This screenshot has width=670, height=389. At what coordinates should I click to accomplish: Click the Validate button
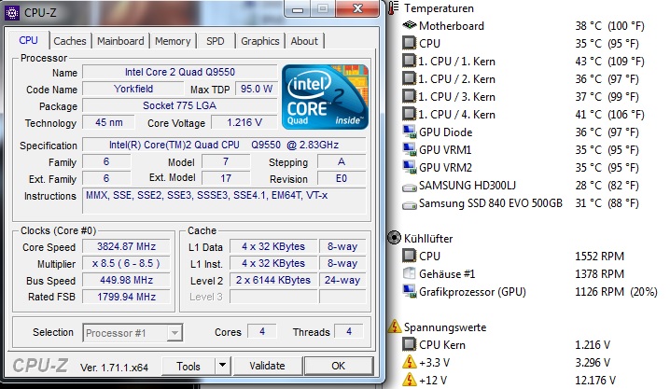tap(267, 366)
